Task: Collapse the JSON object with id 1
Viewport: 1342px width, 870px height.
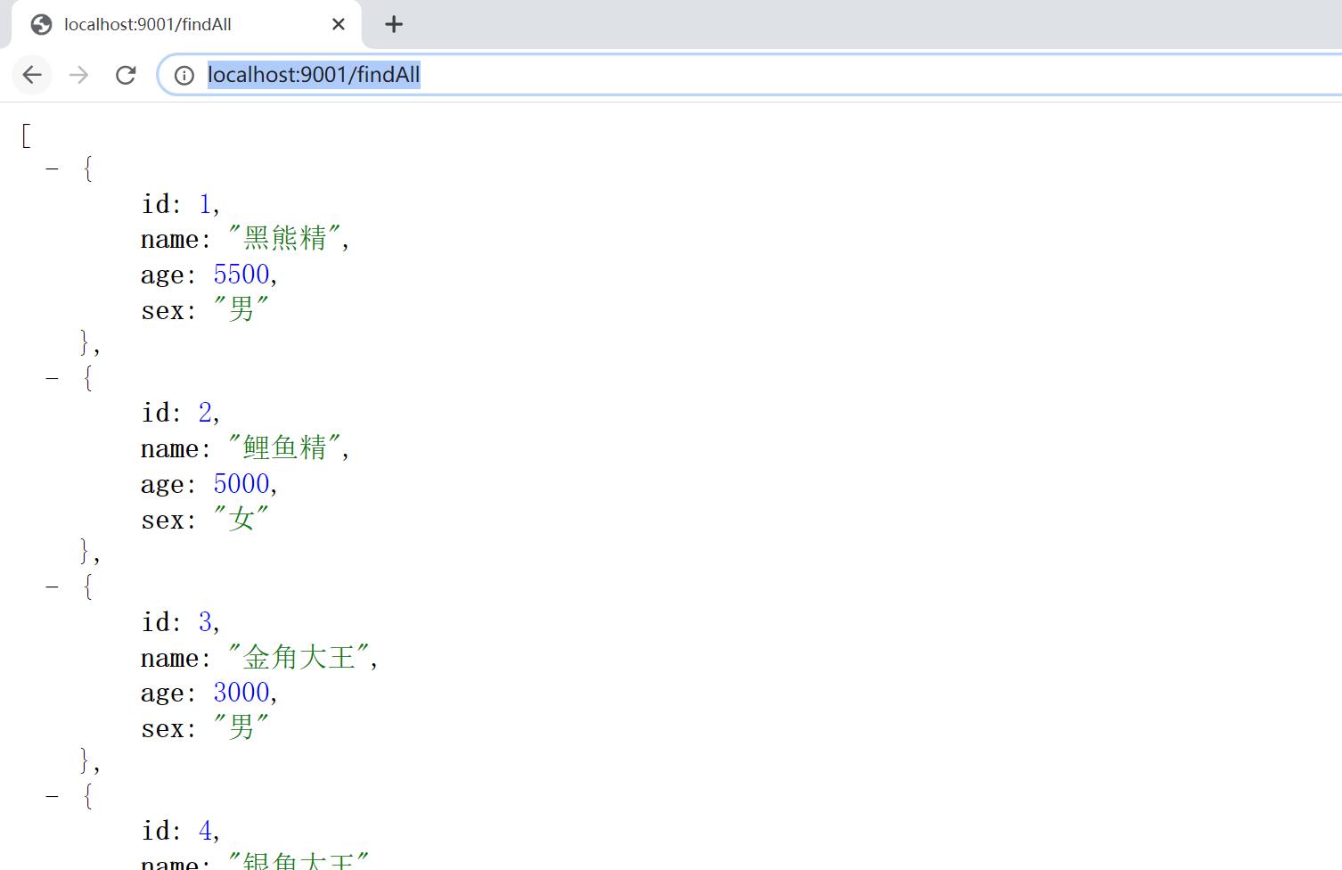Action: [53, 168]
